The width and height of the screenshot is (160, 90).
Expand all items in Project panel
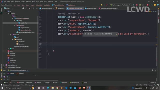[x=26, y=8]
